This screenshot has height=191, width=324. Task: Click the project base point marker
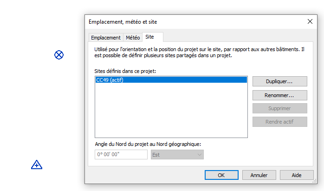(x=59, y=55)
